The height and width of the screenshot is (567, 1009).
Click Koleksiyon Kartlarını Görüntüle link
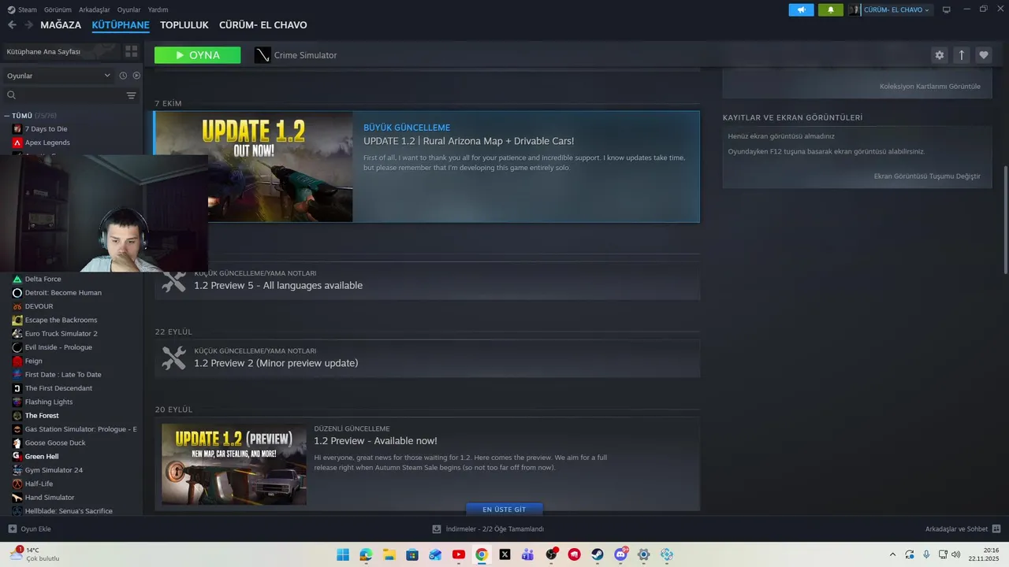coord(930,87)
